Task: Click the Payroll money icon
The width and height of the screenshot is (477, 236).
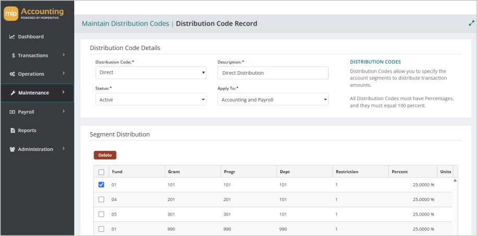Action: 12,112
